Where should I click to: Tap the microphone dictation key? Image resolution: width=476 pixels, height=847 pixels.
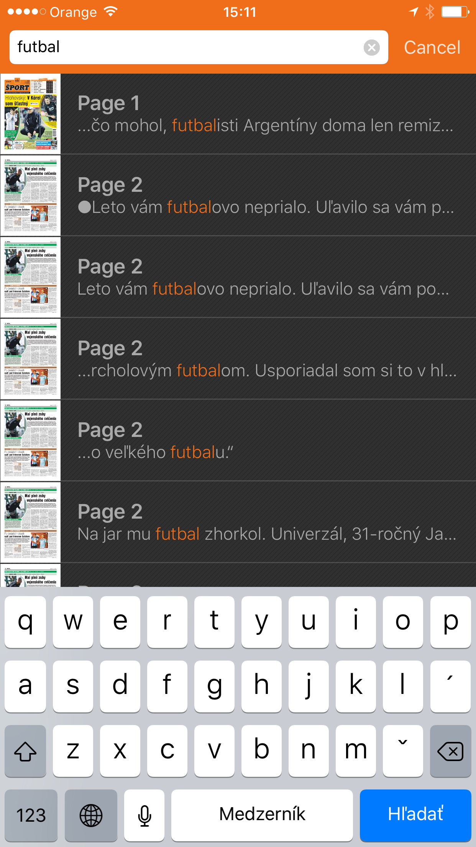(144, 815)
